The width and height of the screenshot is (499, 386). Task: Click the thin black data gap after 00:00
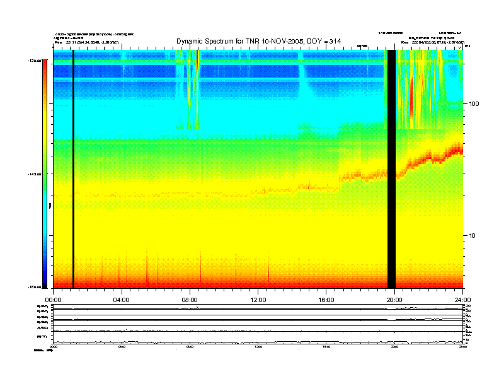[x=73, y=169]
